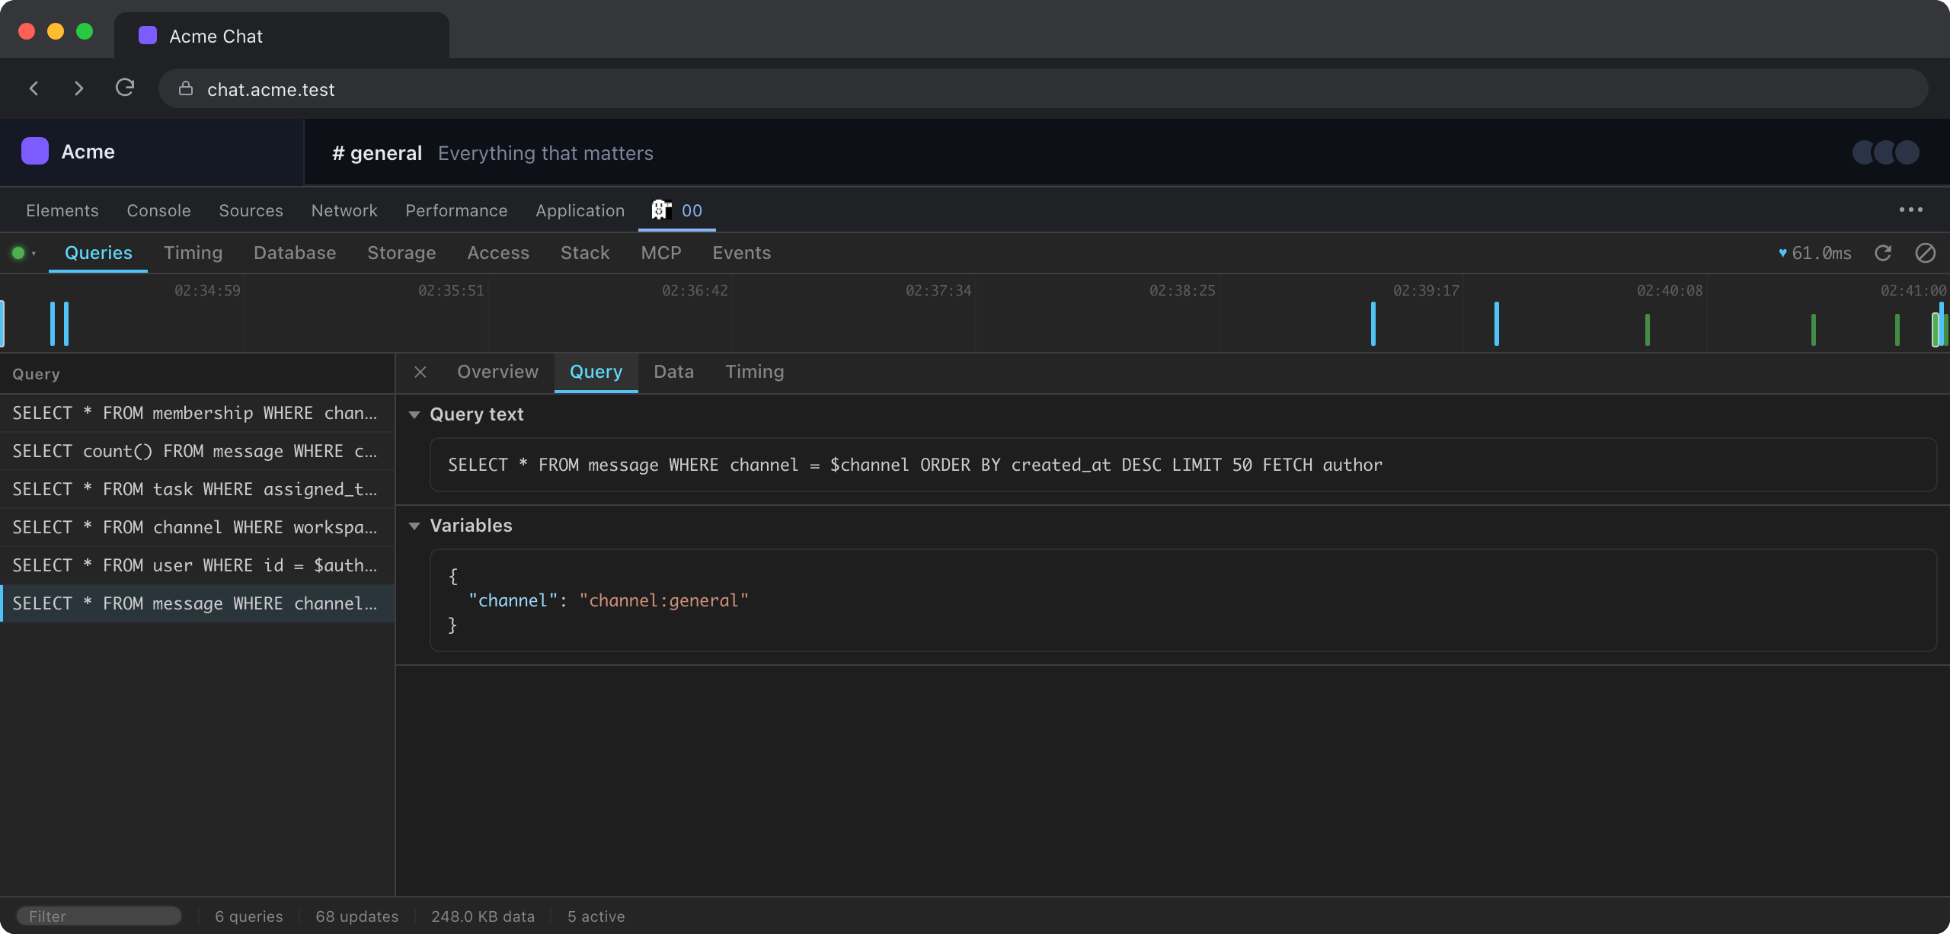Click the browser back arrow
This screenshot has height=934, width=1950.
34,88
